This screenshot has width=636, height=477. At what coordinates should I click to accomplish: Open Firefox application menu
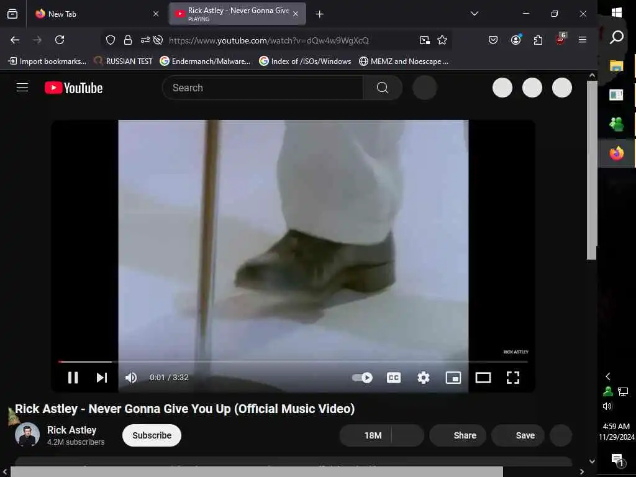[x=583, y=40]
